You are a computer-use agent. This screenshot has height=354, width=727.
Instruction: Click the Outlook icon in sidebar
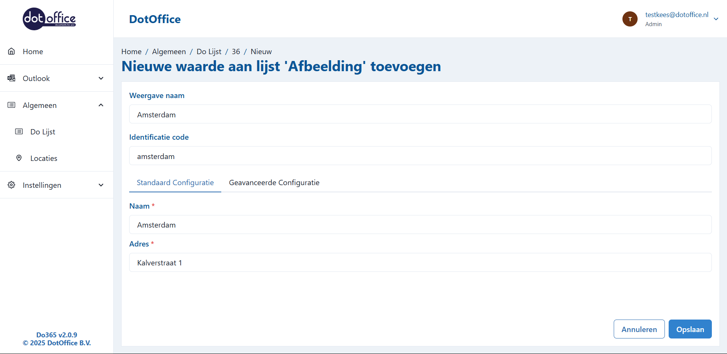pyautogui.click(x=11, y=78)
